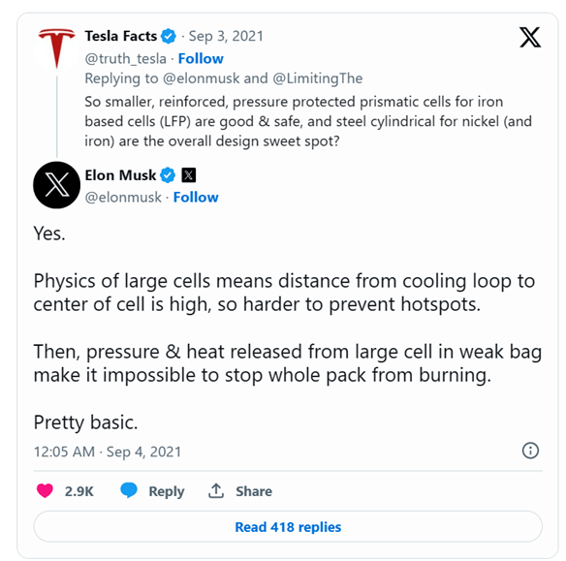Open the tweet info circle icon
This screenshot has width=566, height=561.
point(530,451)
